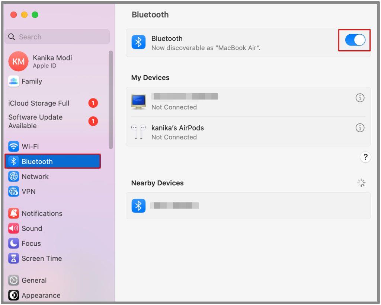The height and width of the screenshot is (305, 381).
Task: Minimize window with yellow button
Action: (x=24, y=15)
